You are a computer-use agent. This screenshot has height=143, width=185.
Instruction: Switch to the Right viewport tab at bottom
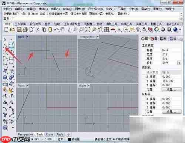60,134
